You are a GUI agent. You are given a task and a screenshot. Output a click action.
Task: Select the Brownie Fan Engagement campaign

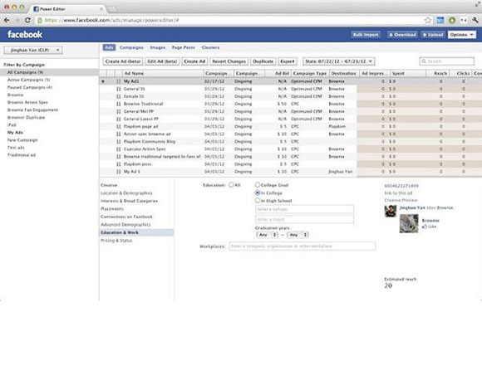tap(32, 110)
